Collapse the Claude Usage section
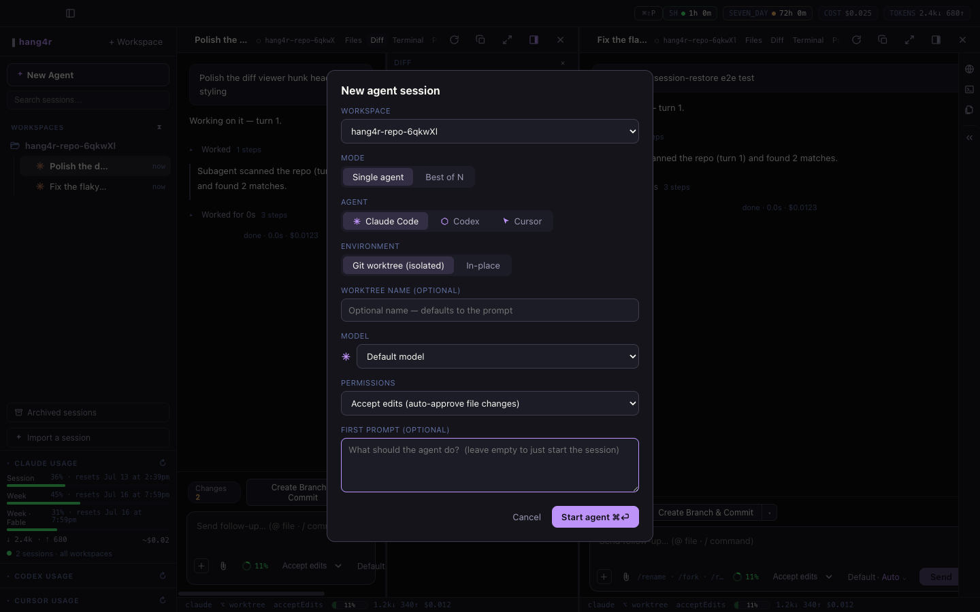Screen dimensions: 980x612 point(46,463)
